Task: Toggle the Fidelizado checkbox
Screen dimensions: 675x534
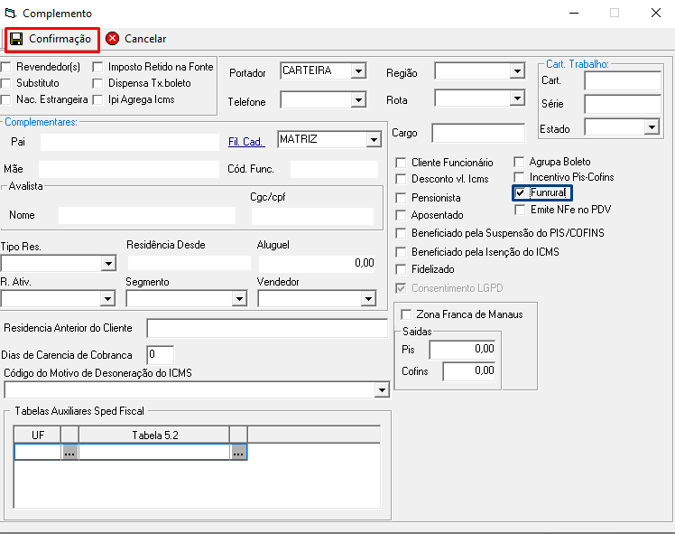Action: [x=401, y=269]
